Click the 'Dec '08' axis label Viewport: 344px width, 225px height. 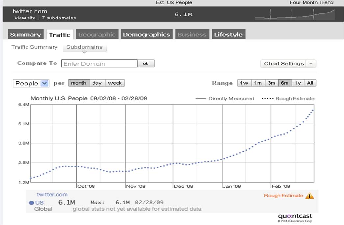183,187
